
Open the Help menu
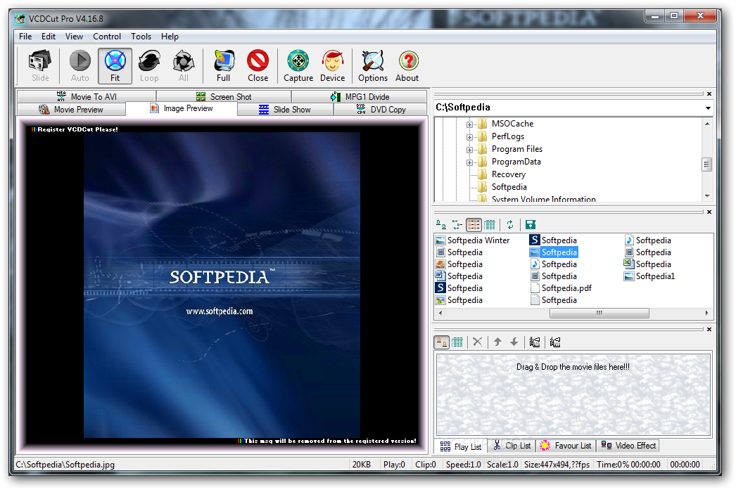(170, 36)
